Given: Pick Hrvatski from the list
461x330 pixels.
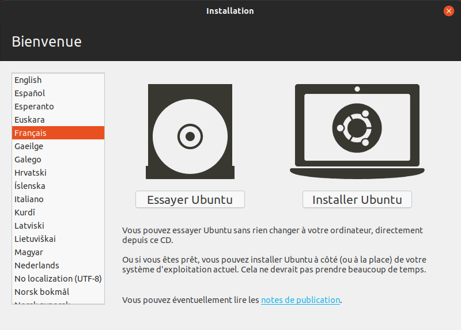Looking at the screenshot, I should point(31,173).
